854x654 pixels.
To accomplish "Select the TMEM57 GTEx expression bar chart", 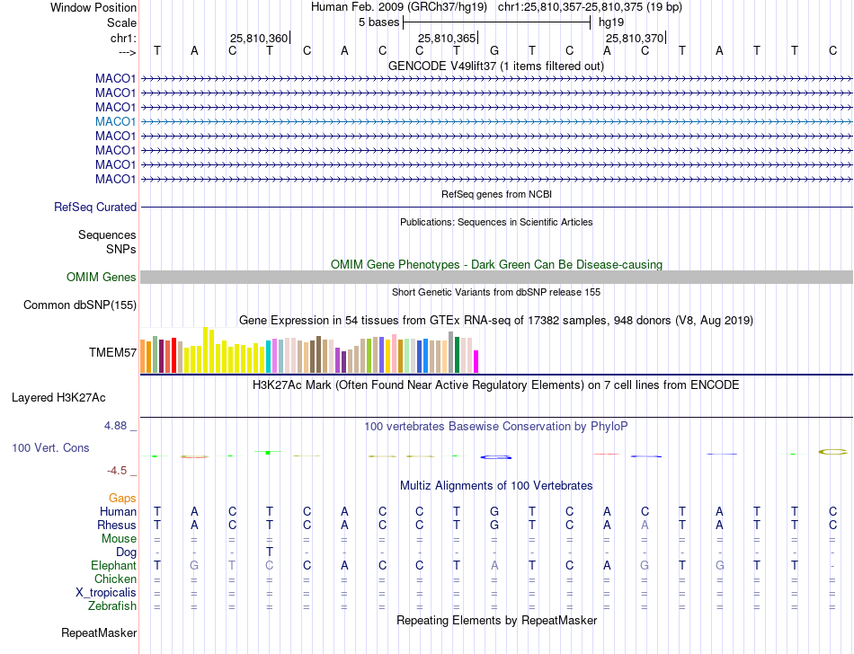I will click(309, 350).
